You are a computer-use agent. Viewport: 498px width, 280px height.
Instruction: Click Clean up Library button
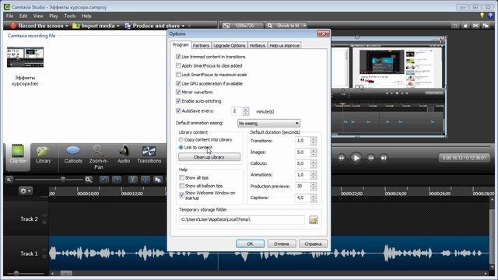tap(209, 157)
